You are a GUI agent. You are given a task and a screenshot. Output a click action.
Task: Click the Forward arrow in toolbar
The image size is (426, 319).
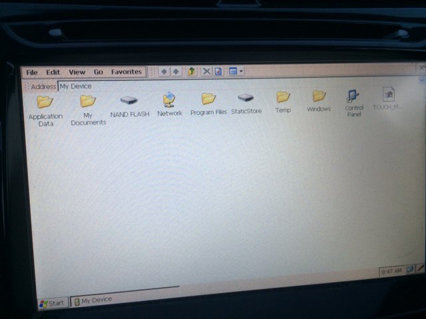point(176,71)
